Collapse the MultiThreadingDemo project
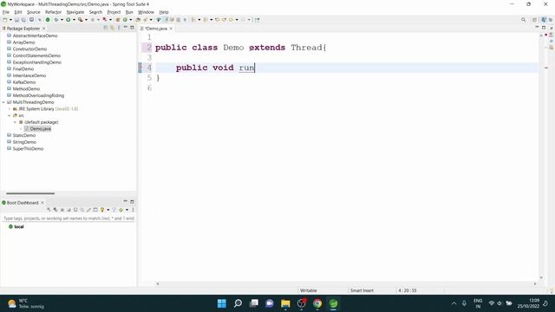The width and height of the screenshot is (555, 312). pyautogui.click(x=3, y=102)
